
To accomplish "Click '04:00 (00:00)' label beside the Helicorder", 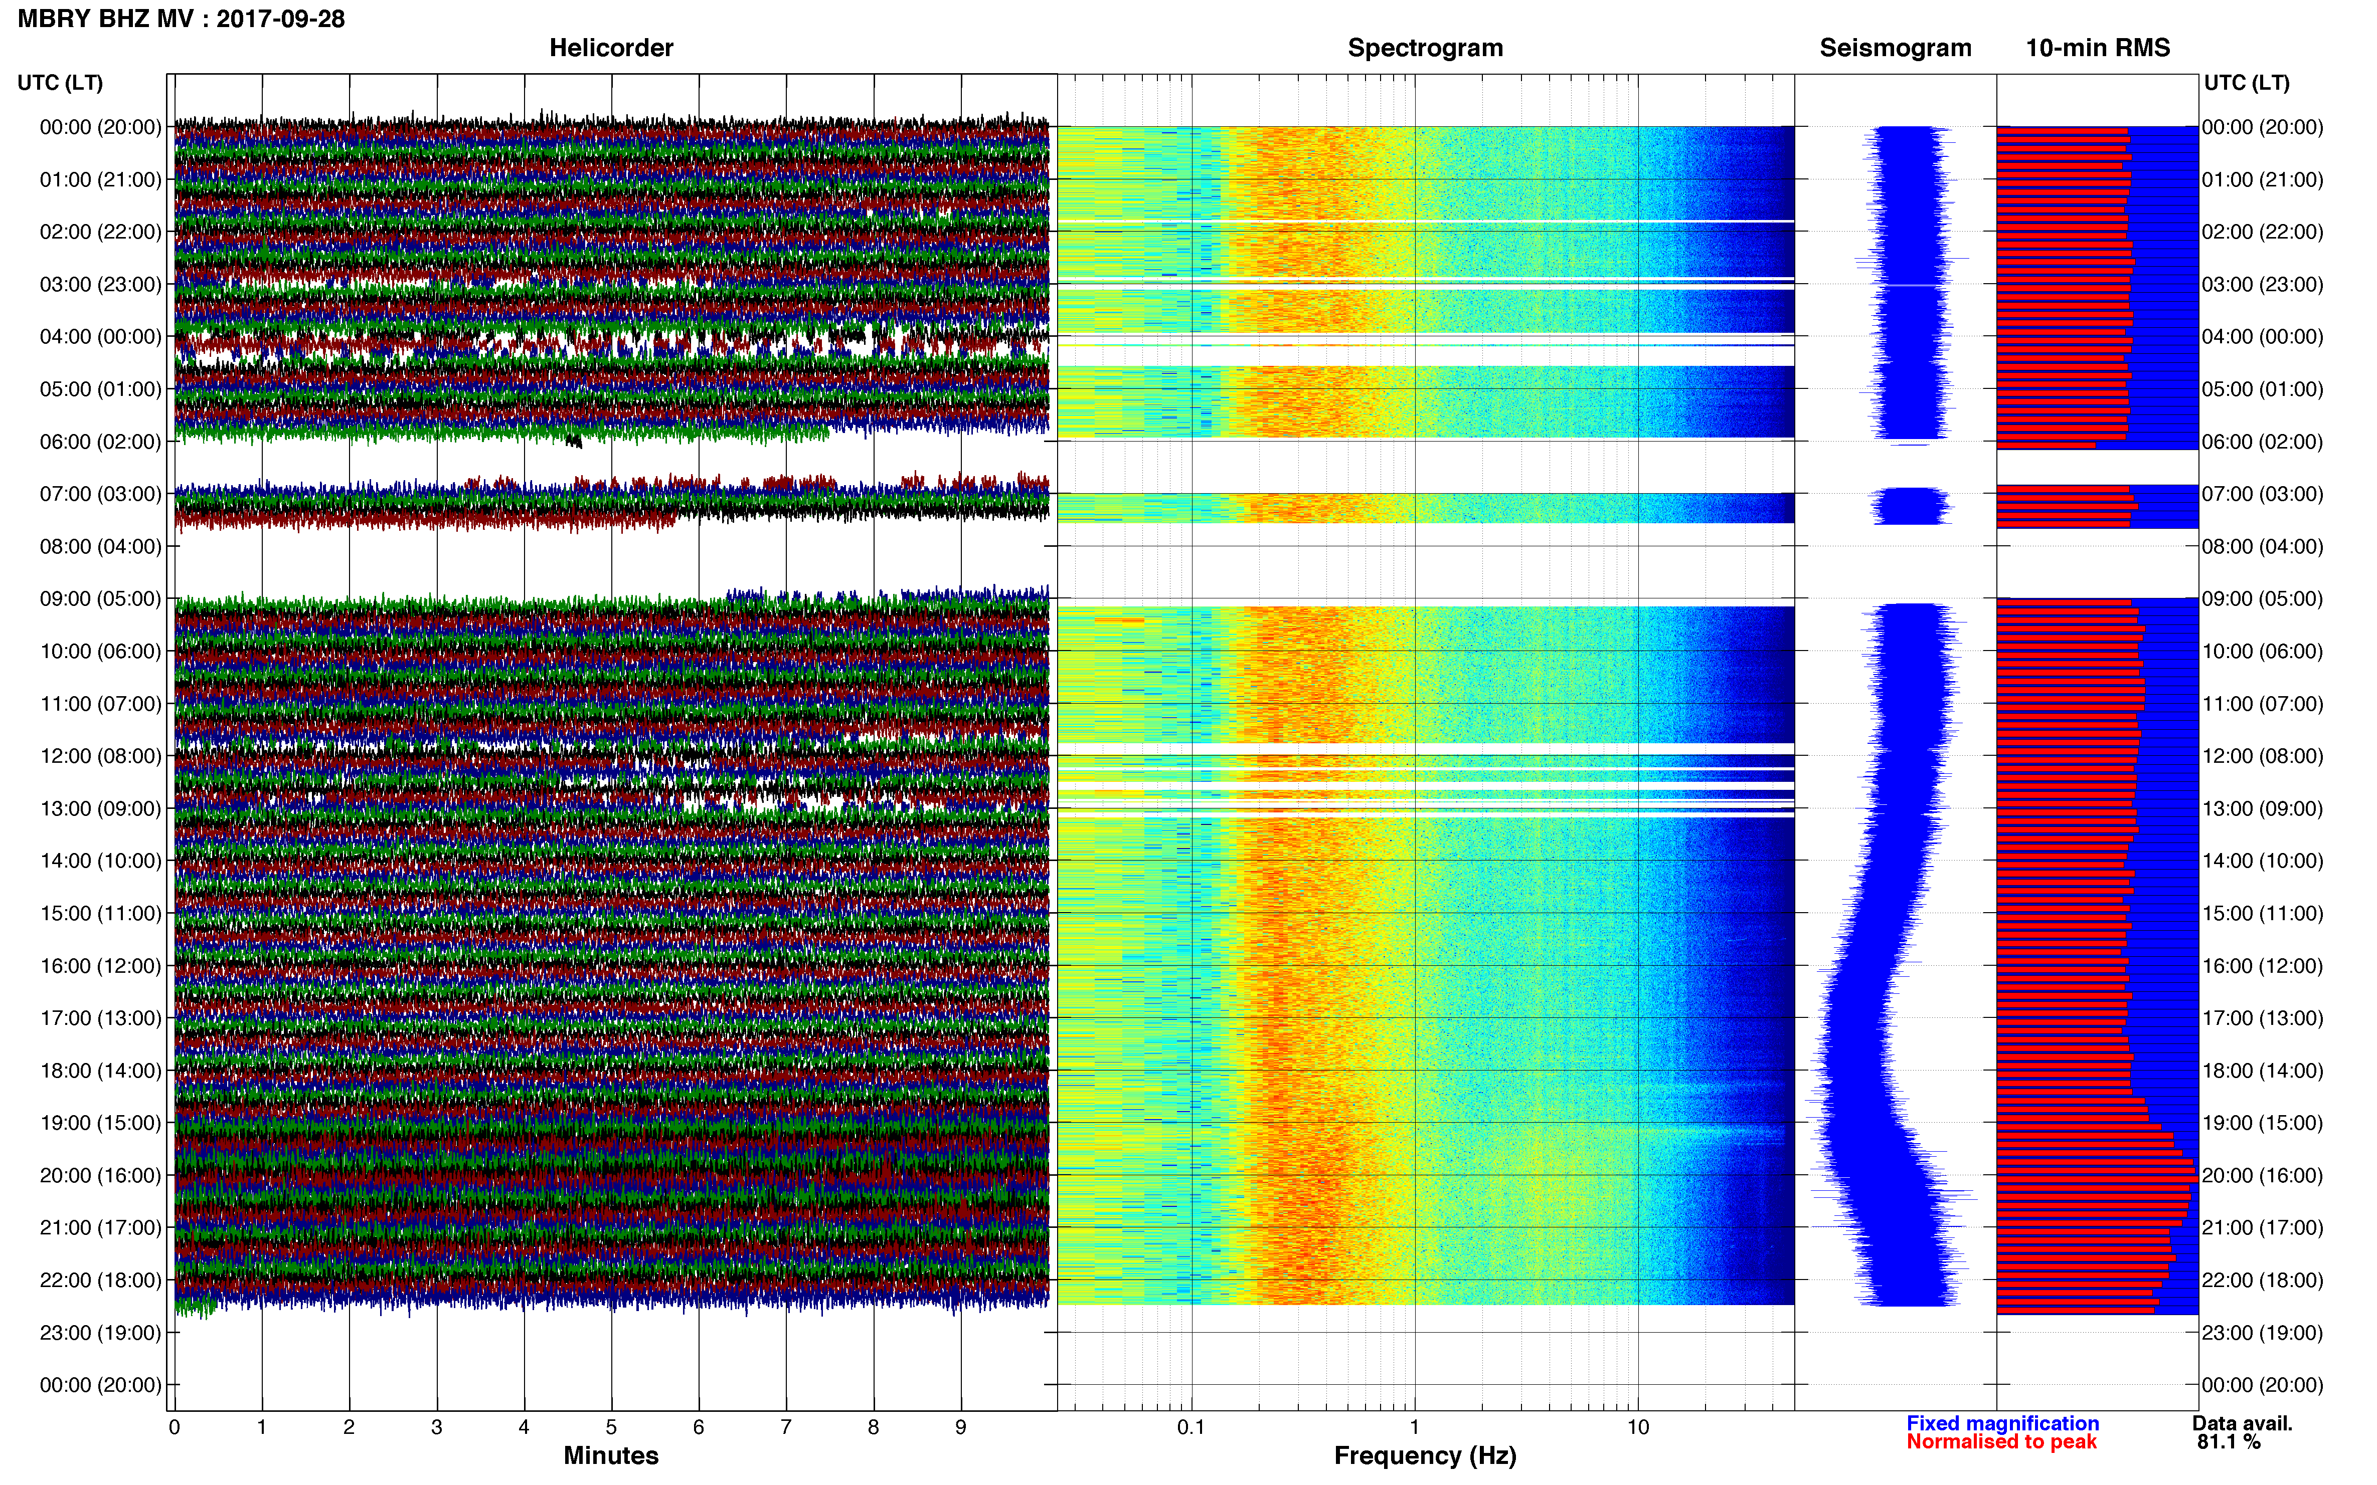I will coord(100,337).
